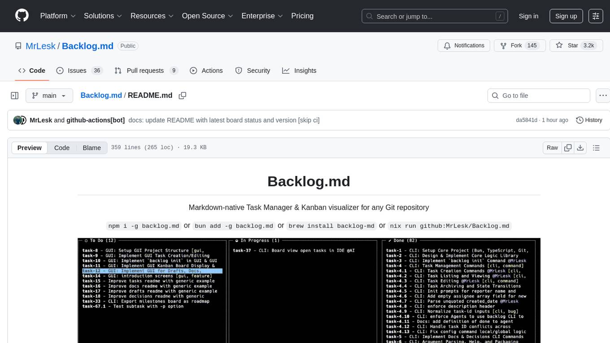Open the Backlog.md repository title link
The height and width of the screenshot is (343, 610).
(x=87, y=46)
